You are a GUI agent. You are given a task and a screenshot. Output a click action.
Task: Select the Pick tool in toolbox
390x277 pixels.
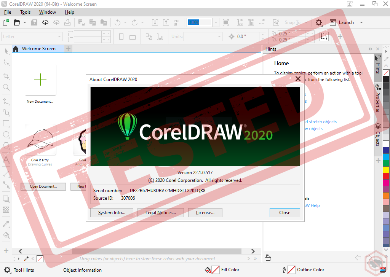point(6,51)
